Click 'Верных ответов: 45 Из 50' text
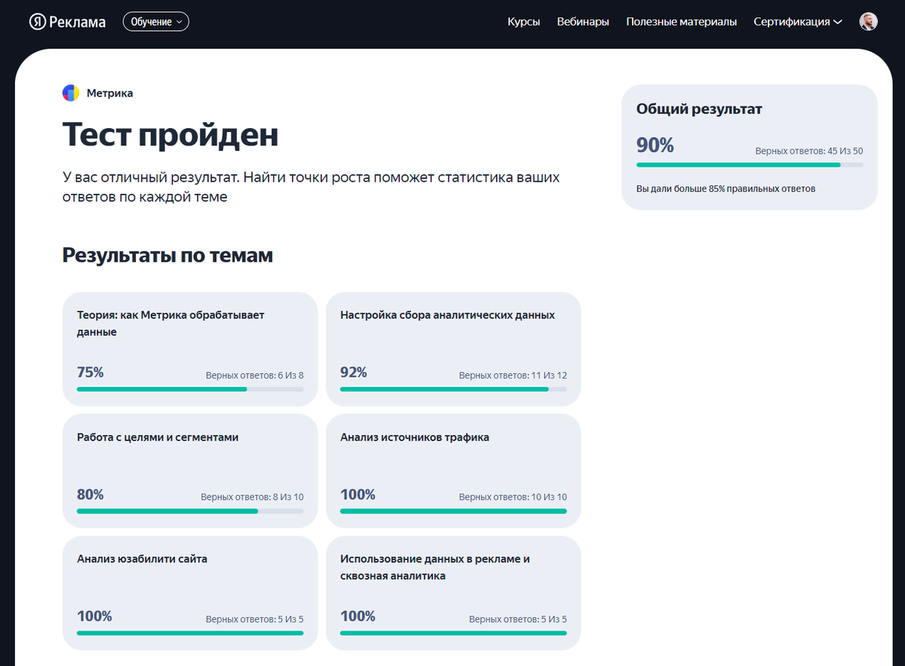 (x=809, y=152)
